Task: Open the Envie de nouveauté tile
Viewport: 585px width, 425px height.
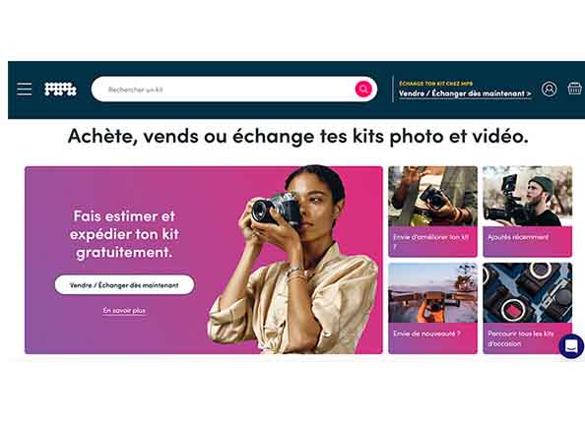Action: coord(432,308)
